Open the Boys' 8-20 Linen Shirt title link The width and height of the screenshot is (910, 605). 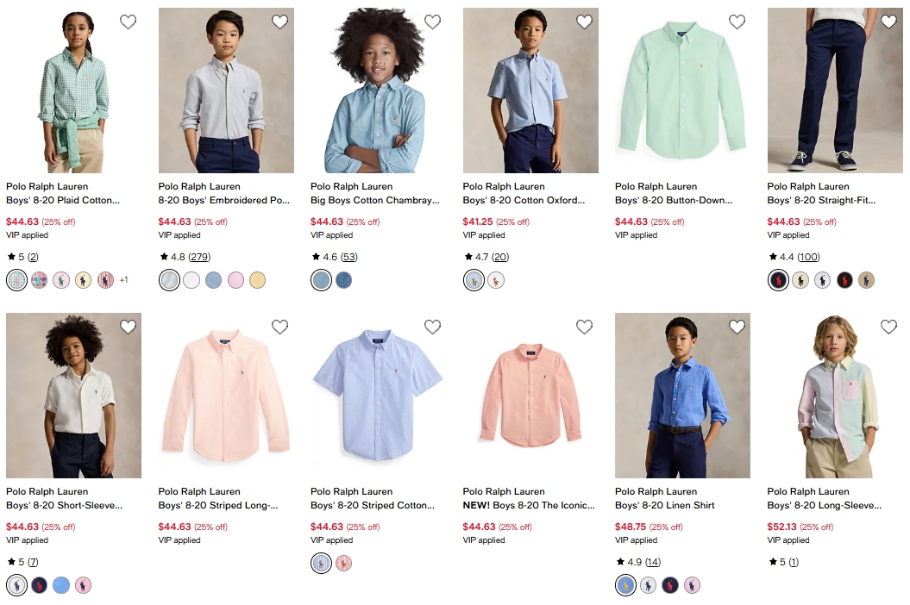[x=664, y=506]
